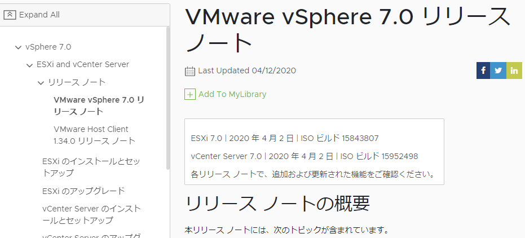Image resolution: width=525 pixels, height=238 pixels.
Task: Click the 本リリース ノートには、次のトピック sentence
Action: click(x=286, y=230)
